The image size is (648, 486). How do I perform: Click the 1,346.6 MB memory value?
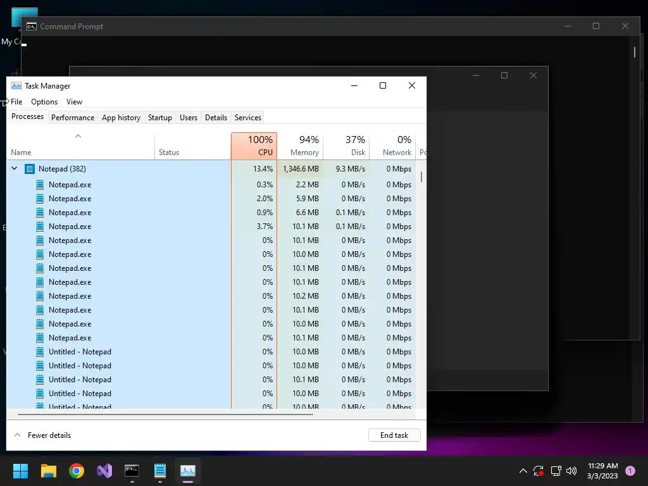point(301,169)
